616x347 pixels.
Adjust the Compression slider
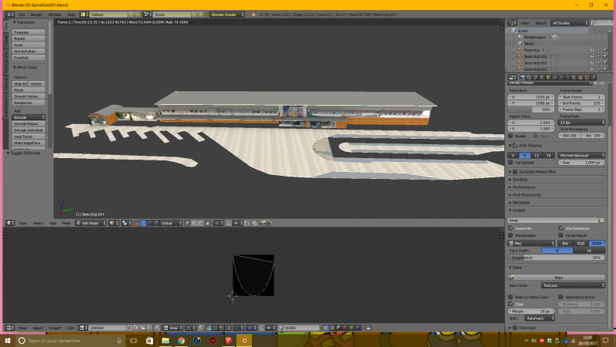point(556,257)
